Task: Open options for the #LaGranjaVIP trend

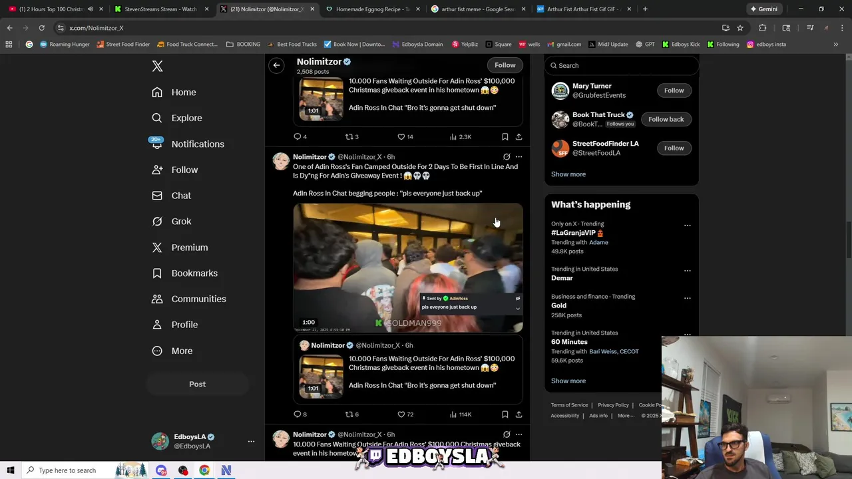Action: coord(687,226)
